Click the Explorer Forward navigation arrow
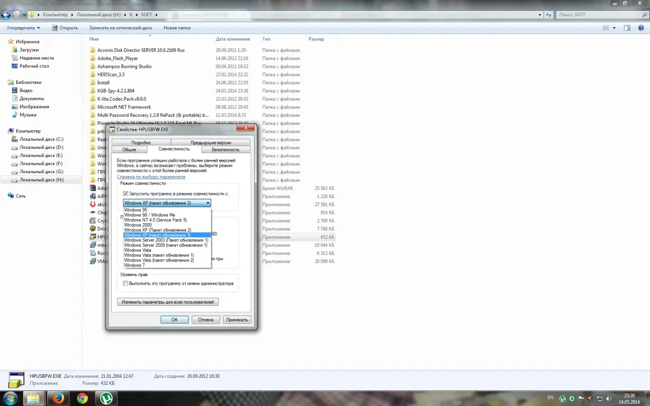The width and height of the screenshot is (650, 406). tap(17, 15)
